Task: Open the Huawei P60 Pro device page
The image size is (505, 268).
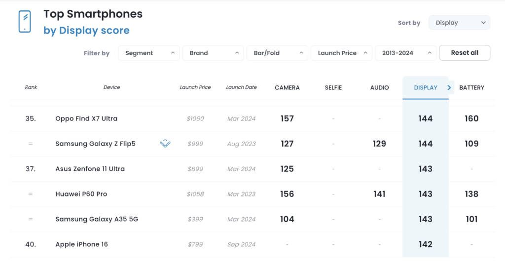Action: [x=81, y=194]
